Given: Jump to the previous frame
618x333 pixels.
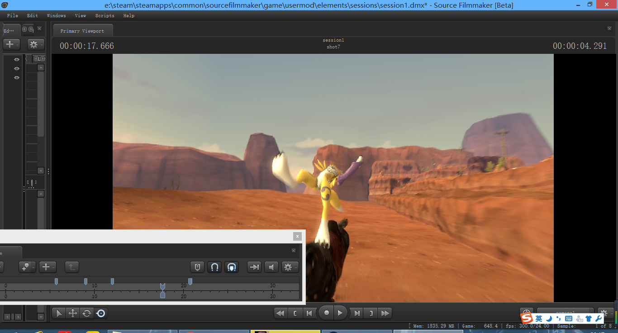Looking at the screenshot, I should click(x=309, y=313).
